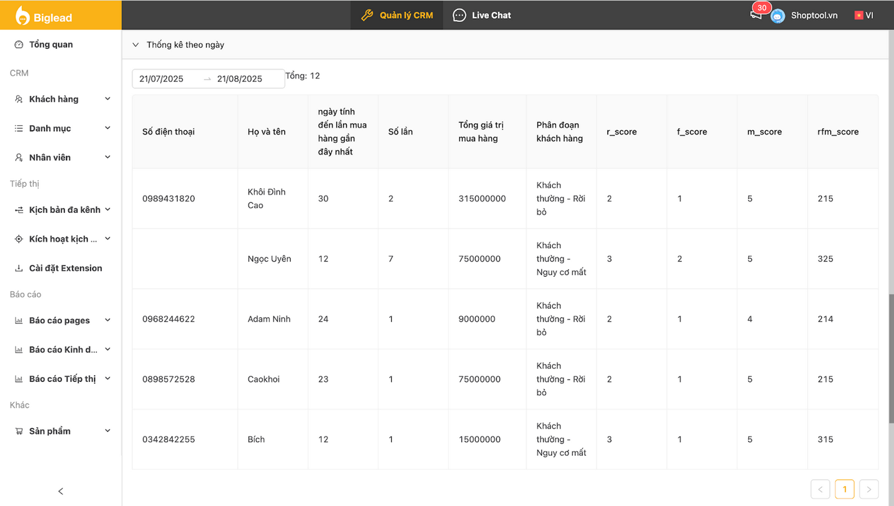Screen dimensions: 894x506
Task: Click the name Ngọc Uyên
Action: pyautogui.click(x=269, y=259)
